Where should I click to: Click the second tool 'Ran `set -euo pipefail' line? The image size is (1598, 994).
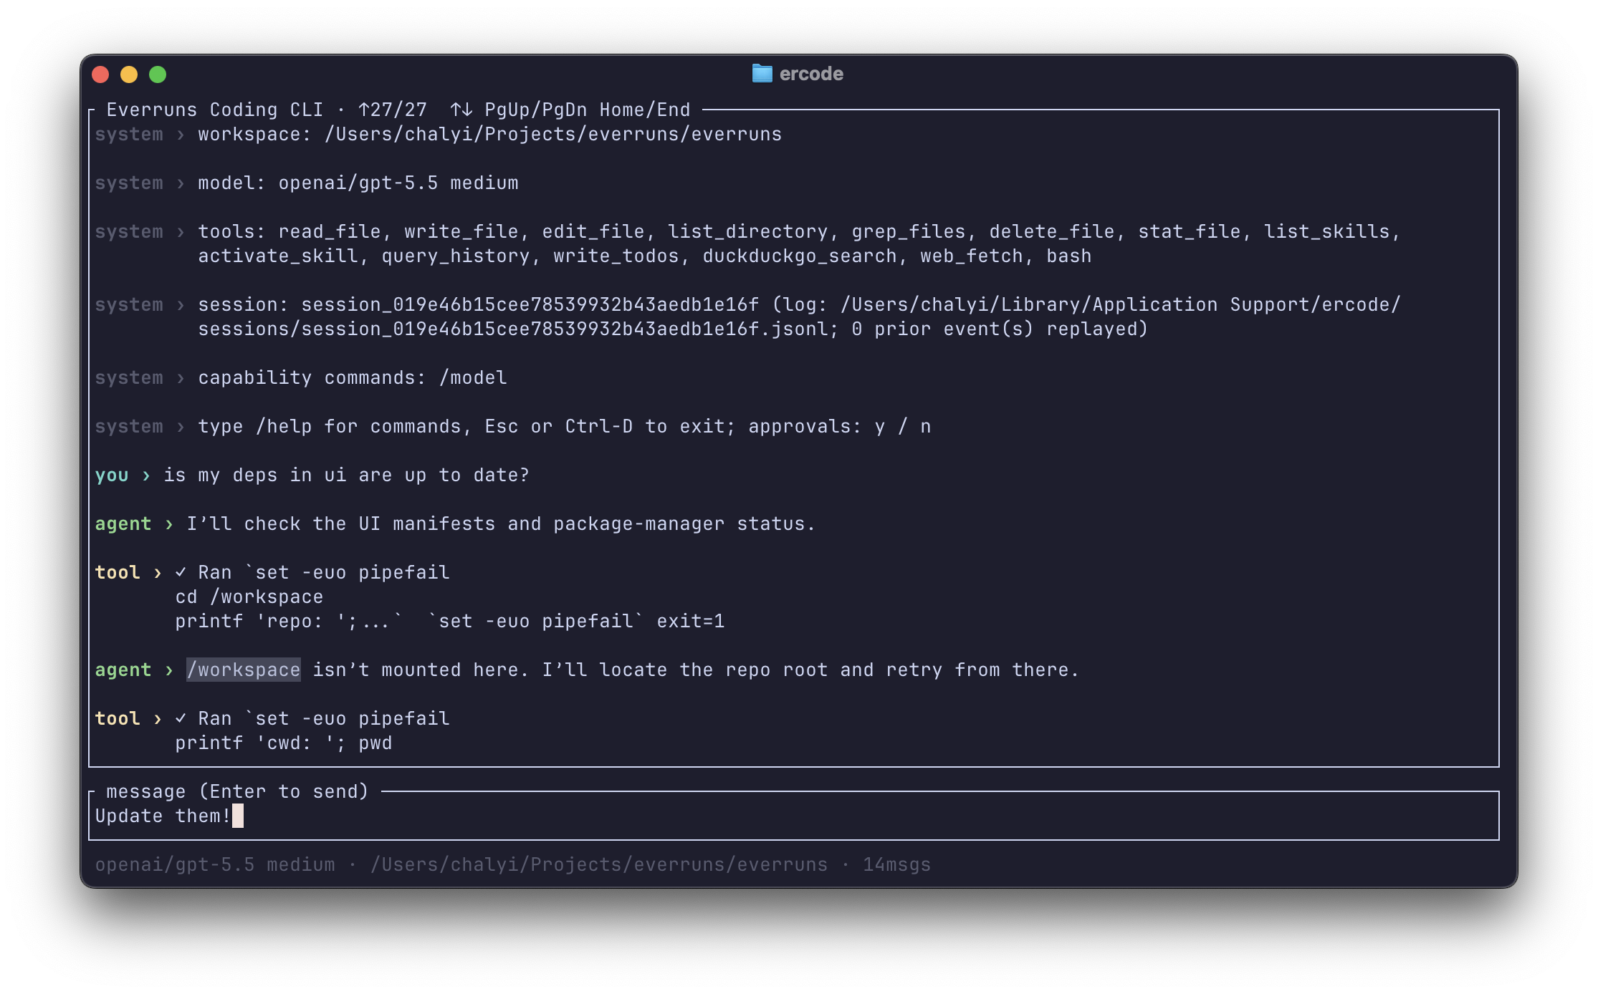point(312,719)
